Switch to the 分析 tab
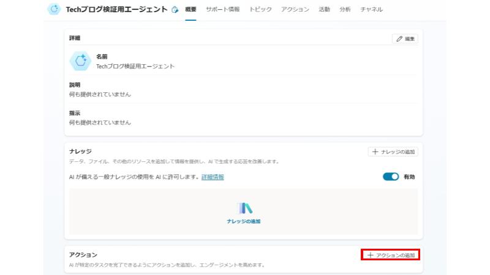 point(345,10)
